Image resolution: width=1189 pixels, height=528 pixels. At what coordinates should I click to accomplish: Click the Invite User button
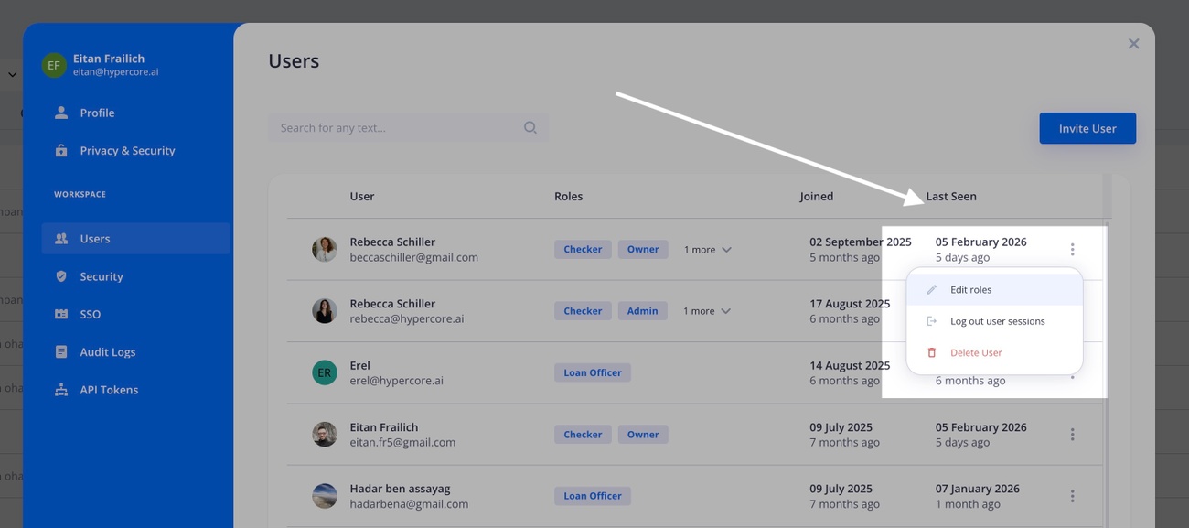pos(1087,128)
